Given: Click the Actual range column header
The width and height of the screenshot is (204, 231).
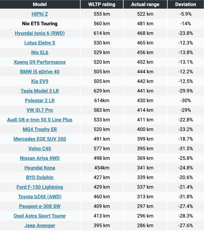Looking at the screenshot, I should point(145,4).
